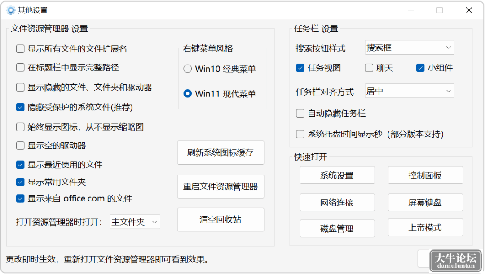Enable the 聊天 checkbox
This screenshot has height=275, width=485.
[x=369, y=68]
